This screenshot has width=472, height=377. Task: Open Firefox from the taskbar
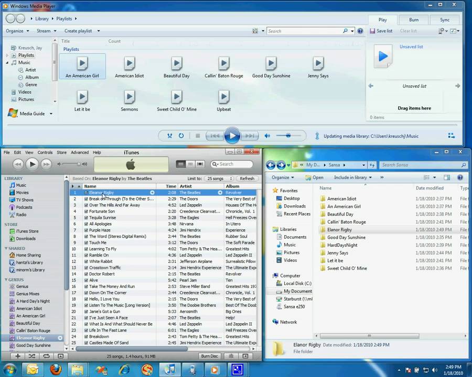pyautogui.click(x=56, y=370)
